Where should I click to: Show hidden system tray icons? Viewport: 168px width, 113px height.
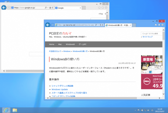(135, 110)
